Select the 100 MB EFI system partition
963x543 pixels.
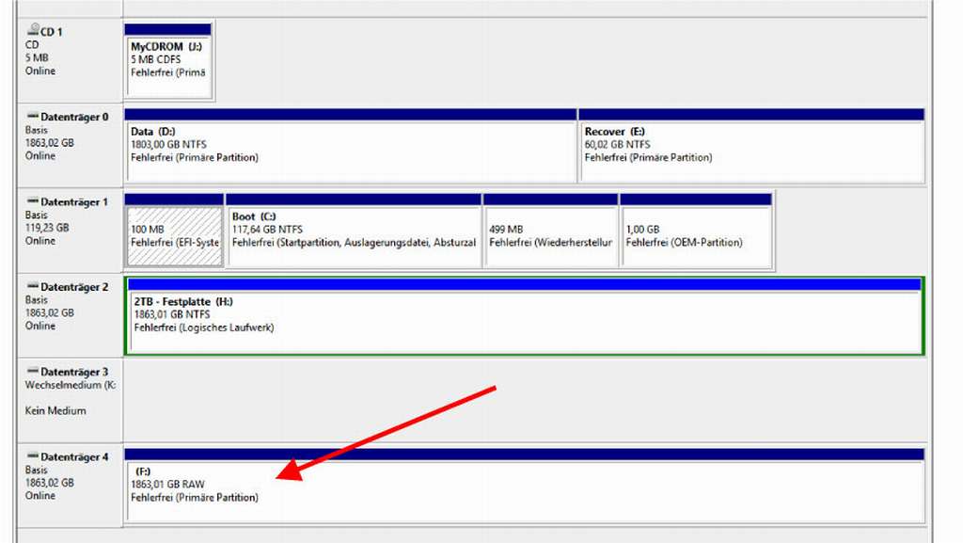point(174,233)
